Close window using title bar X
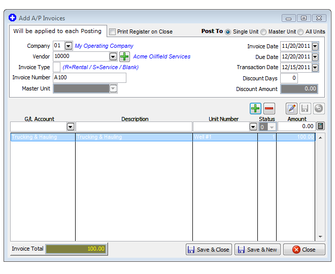Viewport: 335px width, 274px height. 319,18
